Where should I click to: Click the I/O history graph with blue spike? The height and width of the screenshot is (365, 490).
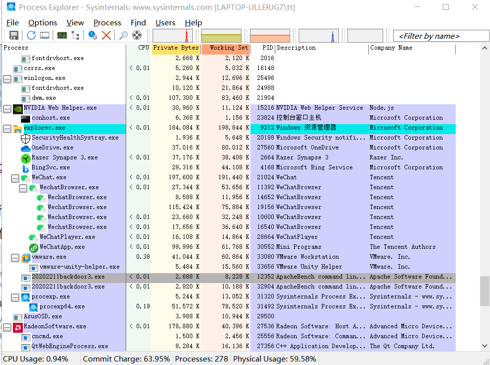319,36
